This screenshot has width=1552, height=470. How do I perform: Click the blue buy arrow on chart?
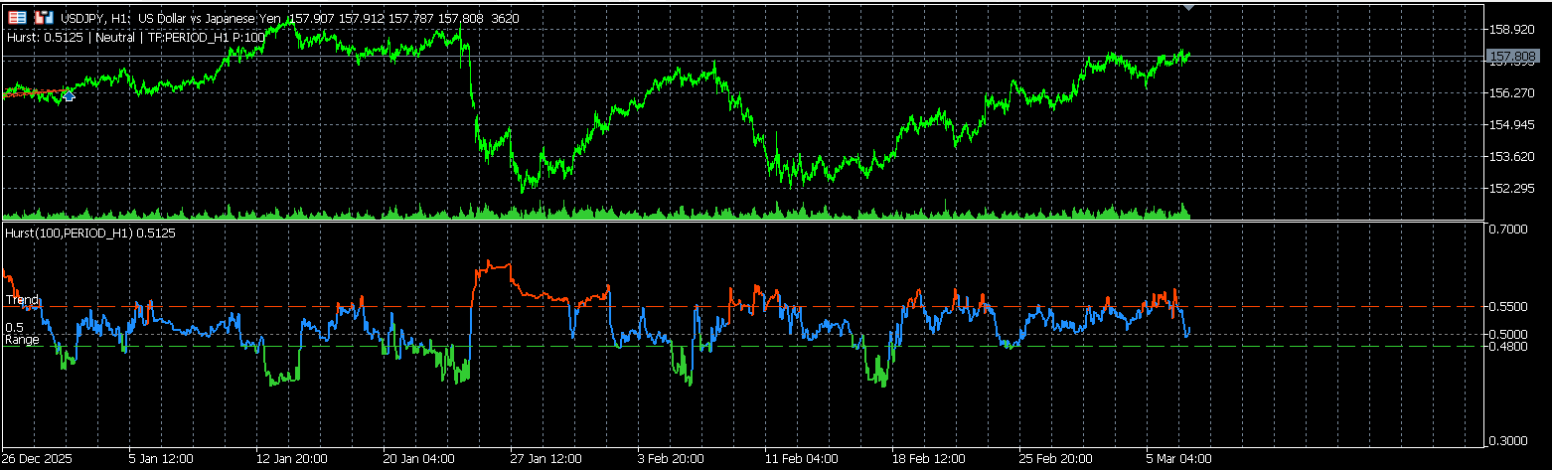69,95
